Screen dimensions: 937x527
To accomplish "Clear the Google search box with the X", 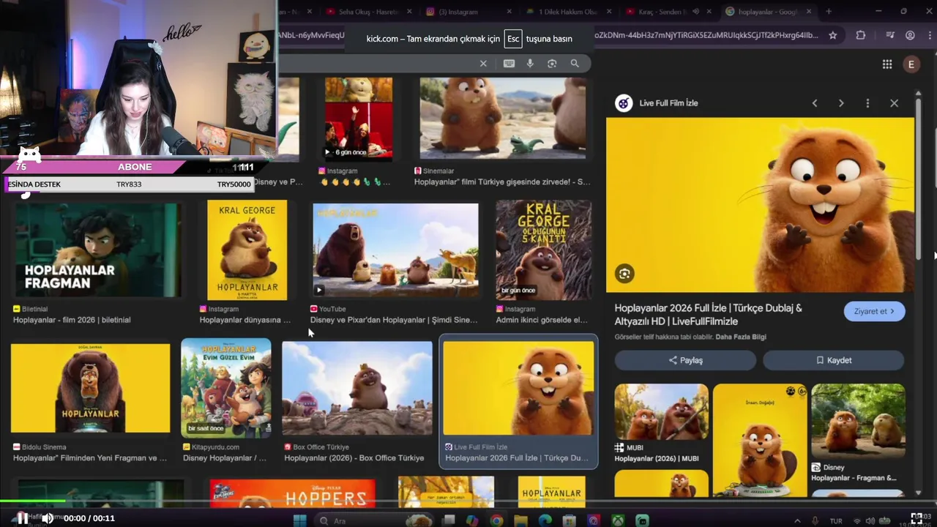I will (x=483, y=64).
